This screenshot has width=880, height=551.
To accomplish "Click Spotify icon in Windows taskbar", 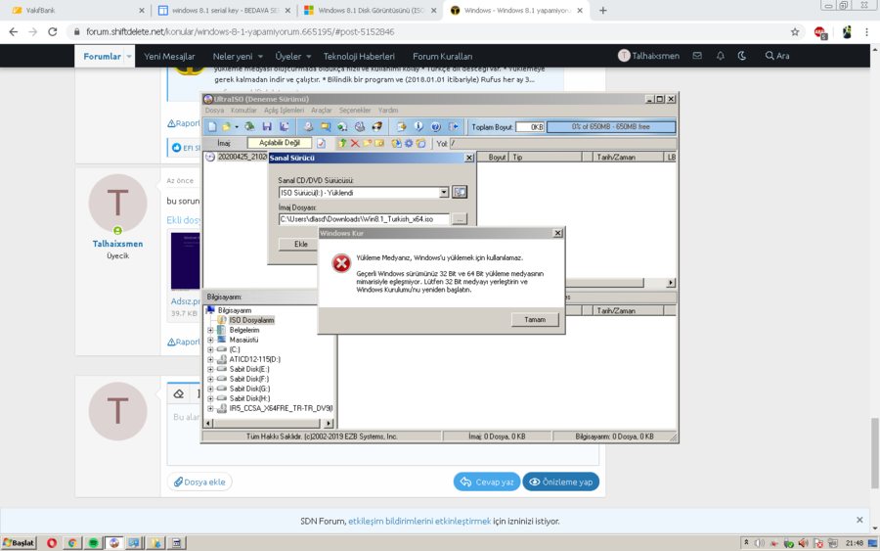I will pos(93,542).
